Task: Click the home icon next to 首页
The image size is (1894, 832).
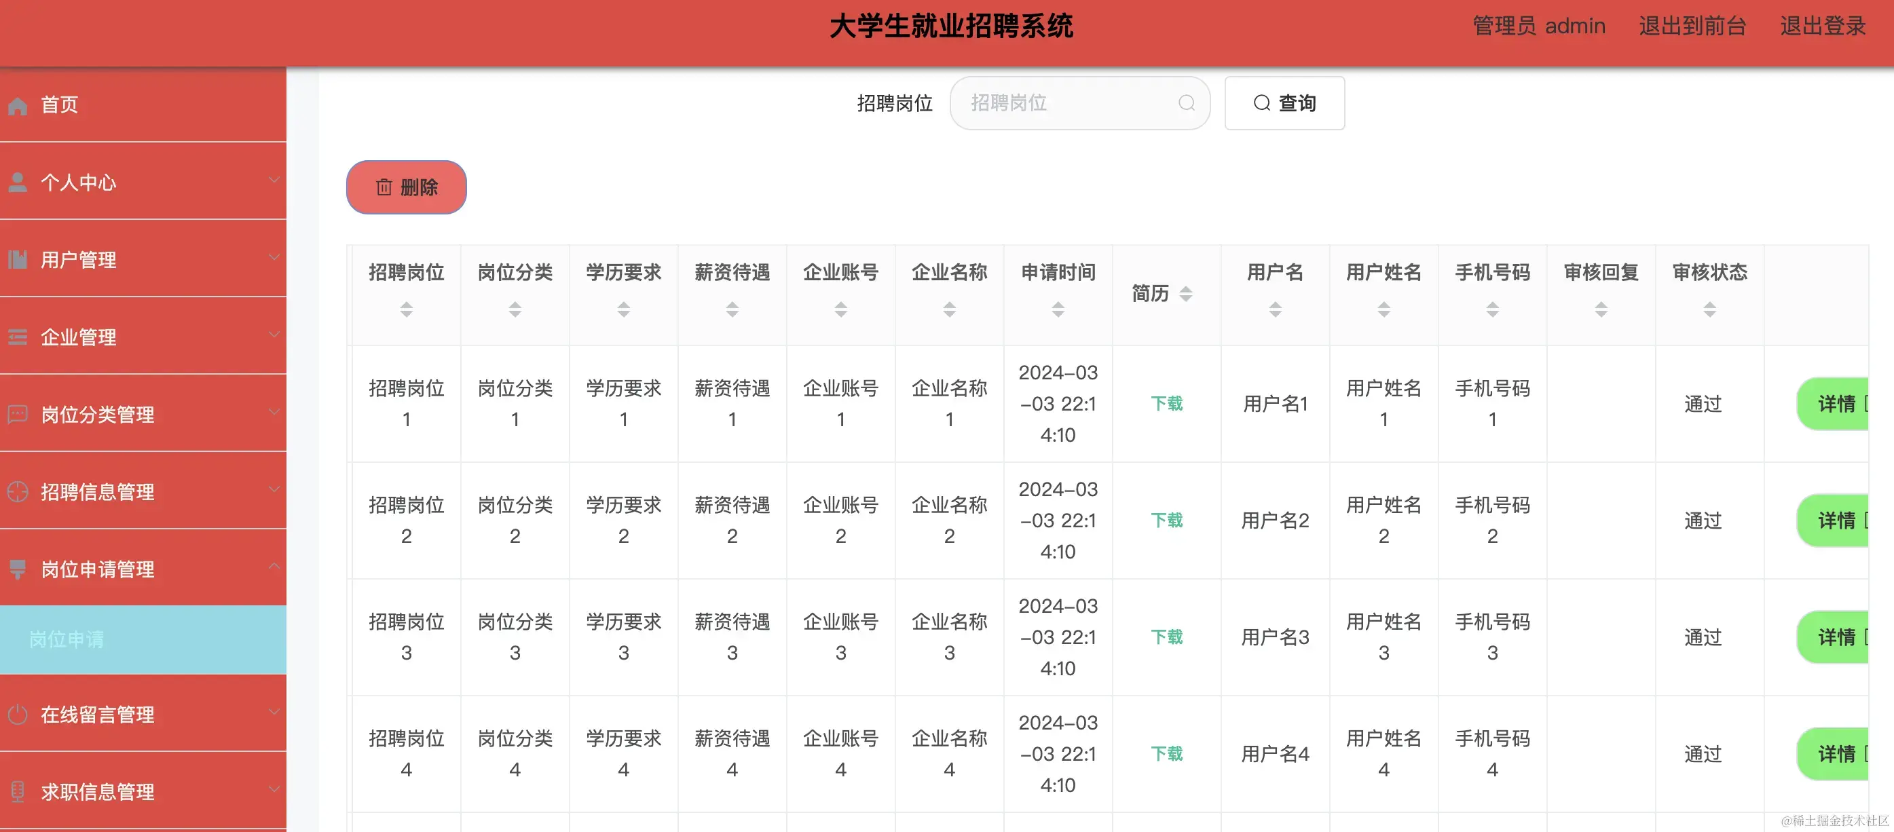Action: [x=18, y=105]
